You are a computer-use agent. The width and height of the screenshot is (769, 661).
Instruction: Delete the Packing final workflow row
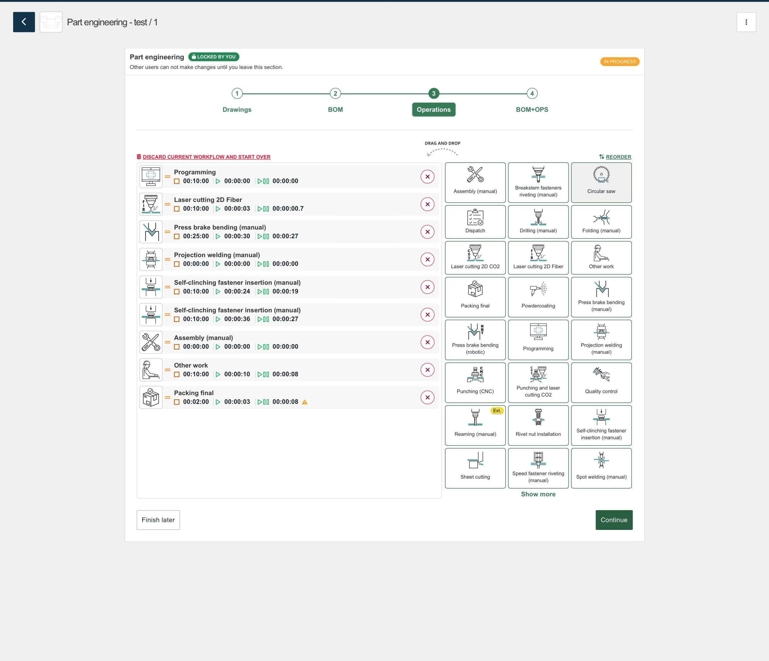427,397
